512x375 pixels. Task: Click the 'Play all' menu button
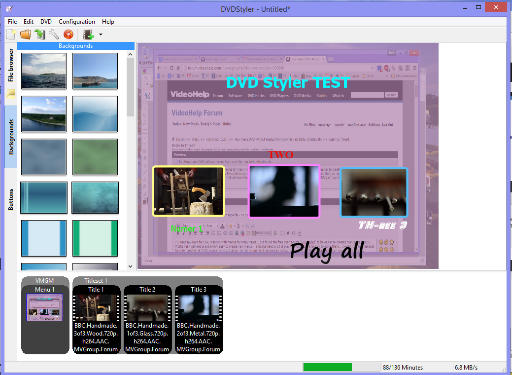pos(327,252)
